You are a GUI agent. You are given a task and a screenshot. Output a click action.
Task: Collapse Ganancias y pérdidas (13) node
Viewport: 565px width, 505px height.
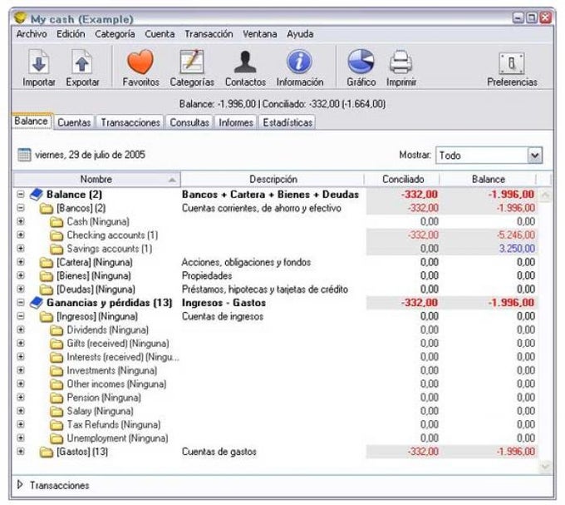click(21, 303)
